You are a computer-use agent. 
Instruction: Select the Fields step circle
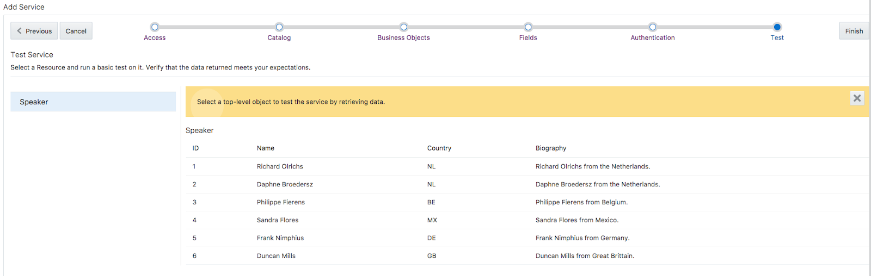pyautogui.click(x=528, y=27)
